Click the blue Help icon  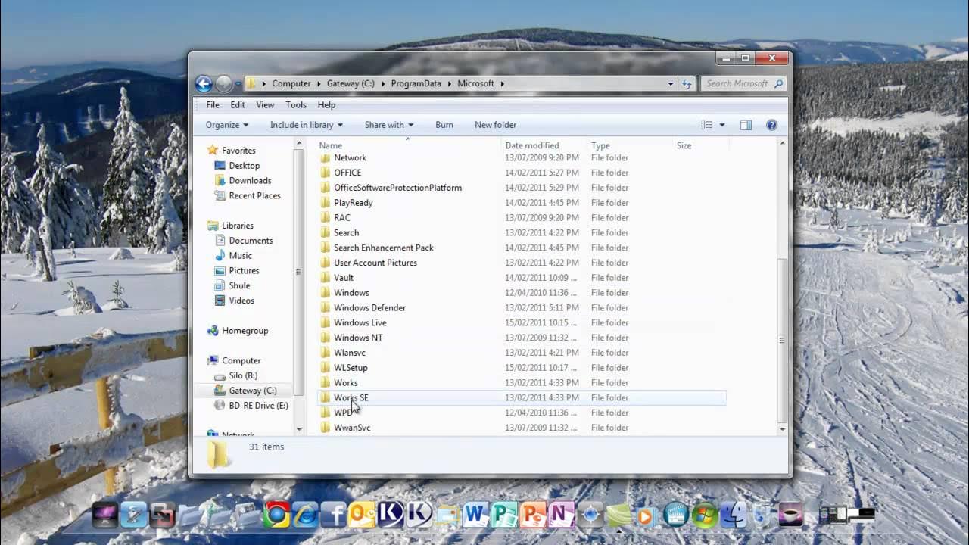point(771,125)
